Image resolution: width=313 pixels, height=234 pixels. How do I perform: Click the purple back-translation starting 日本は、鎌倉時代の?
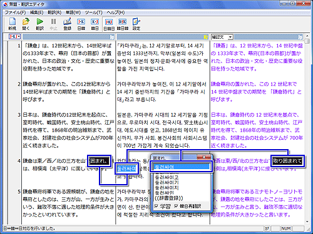(x=257, y=130)
